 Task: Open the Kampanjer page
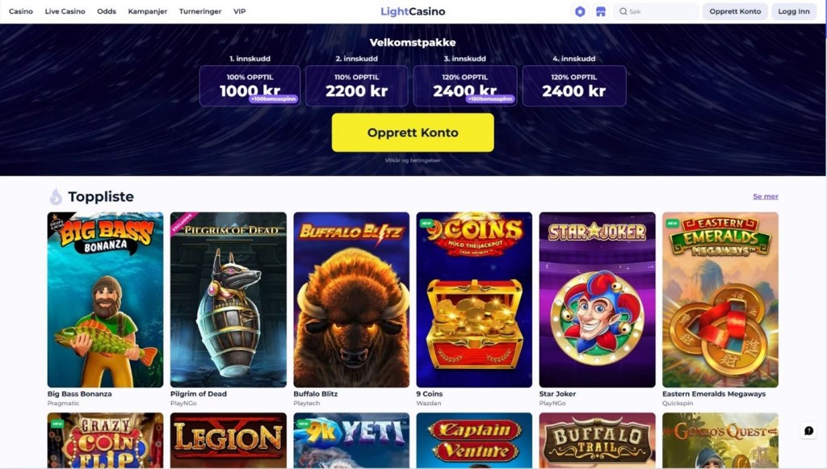click(x=148, y=11)
